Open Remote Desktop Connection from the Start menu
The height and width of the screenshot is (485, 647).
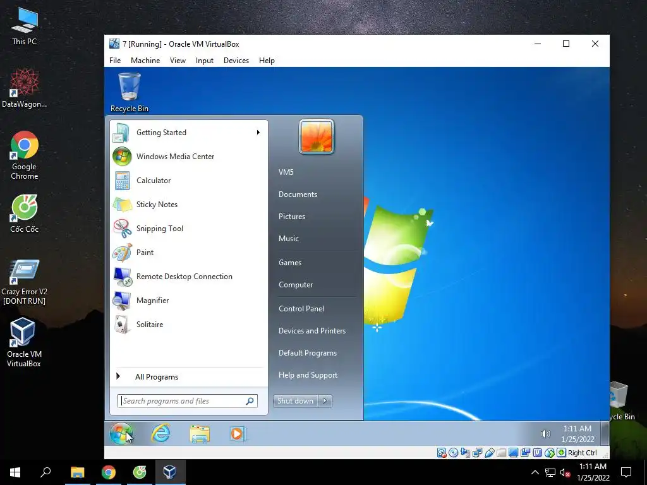(188, 277)
